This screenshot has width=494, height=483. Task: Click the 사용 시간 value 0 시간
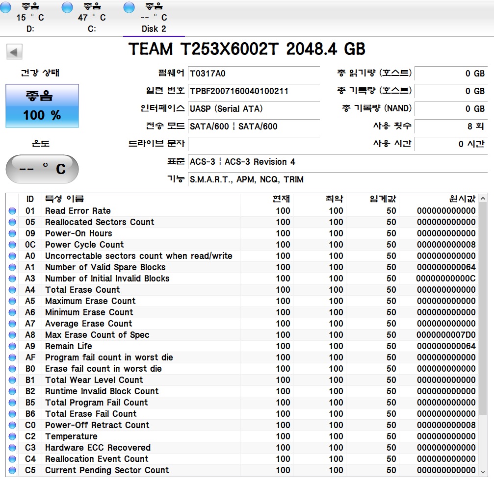tap(451, 144)
